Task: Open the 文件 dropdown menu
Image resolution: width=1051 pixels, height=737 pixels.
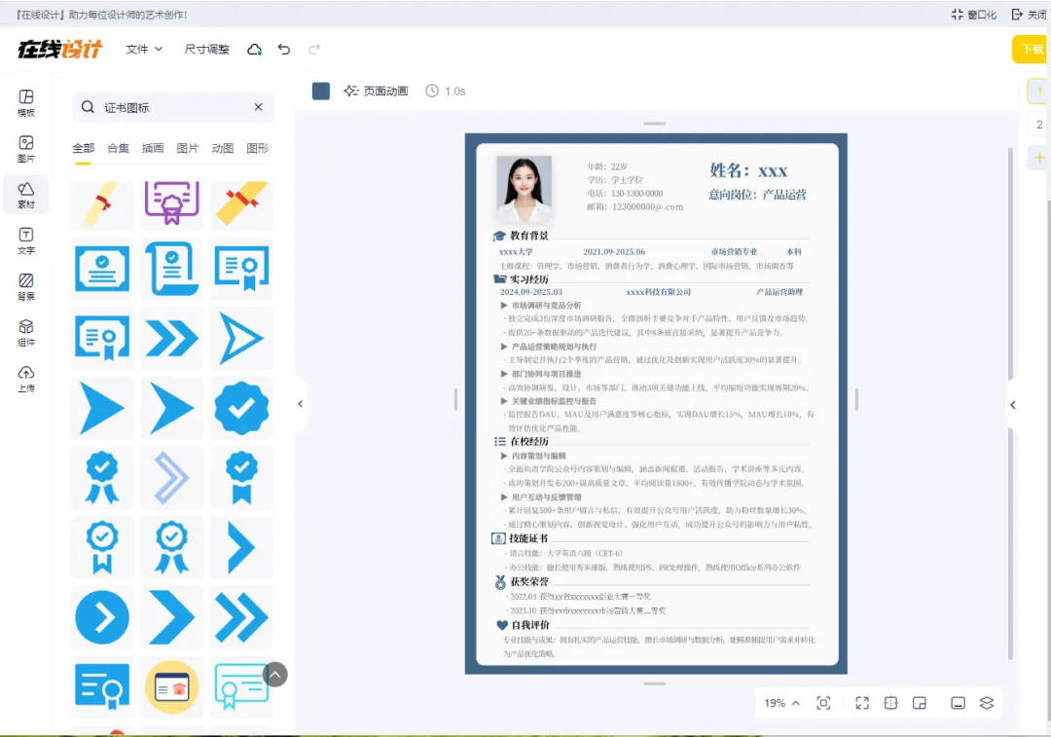Action: tap(144, 49)
